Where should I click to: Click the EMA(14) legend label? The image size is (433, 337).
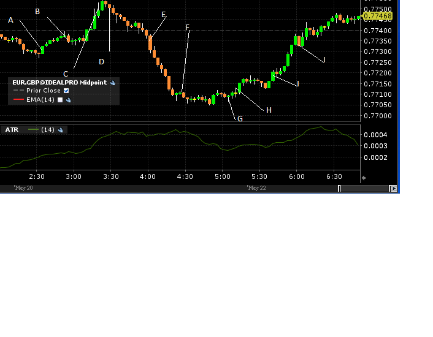tap(40, 100)
